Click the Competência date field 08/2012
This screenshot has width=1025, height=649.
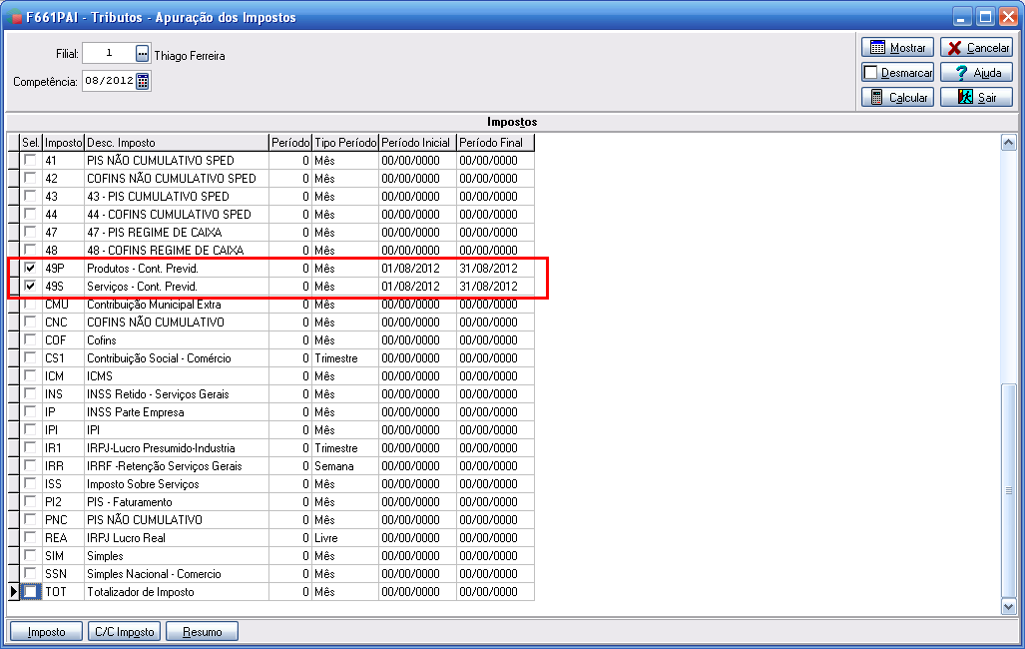[109, 81]
